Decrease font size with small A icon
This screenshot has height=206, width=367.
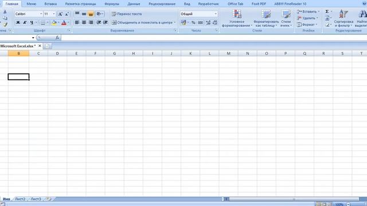pos(67,14)
